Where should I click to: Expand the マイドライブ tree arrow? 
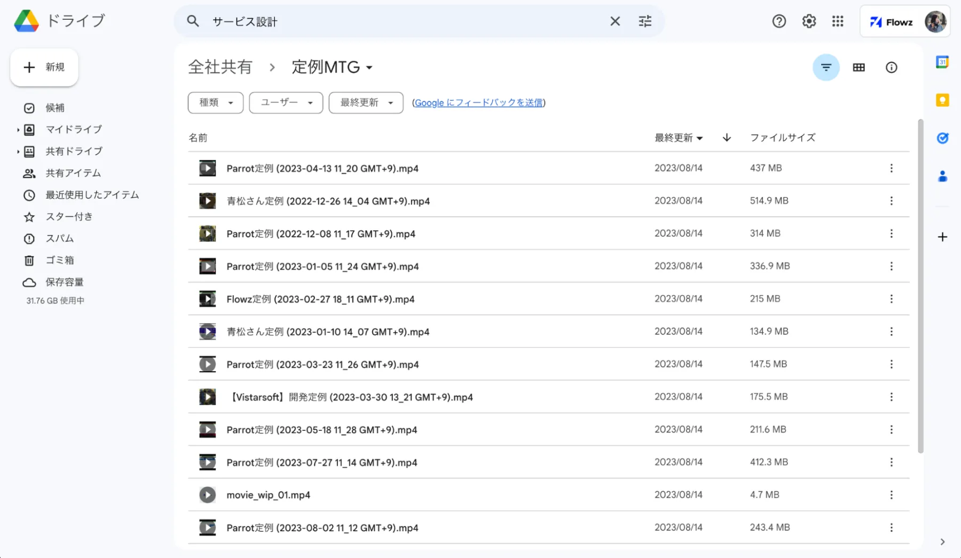tap(18, 130)
